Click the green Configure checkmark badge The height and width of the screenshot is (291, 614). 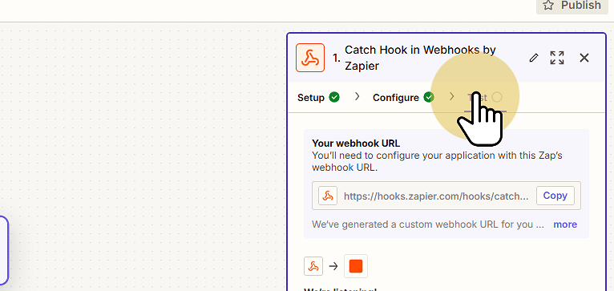(x=429, y=97)
